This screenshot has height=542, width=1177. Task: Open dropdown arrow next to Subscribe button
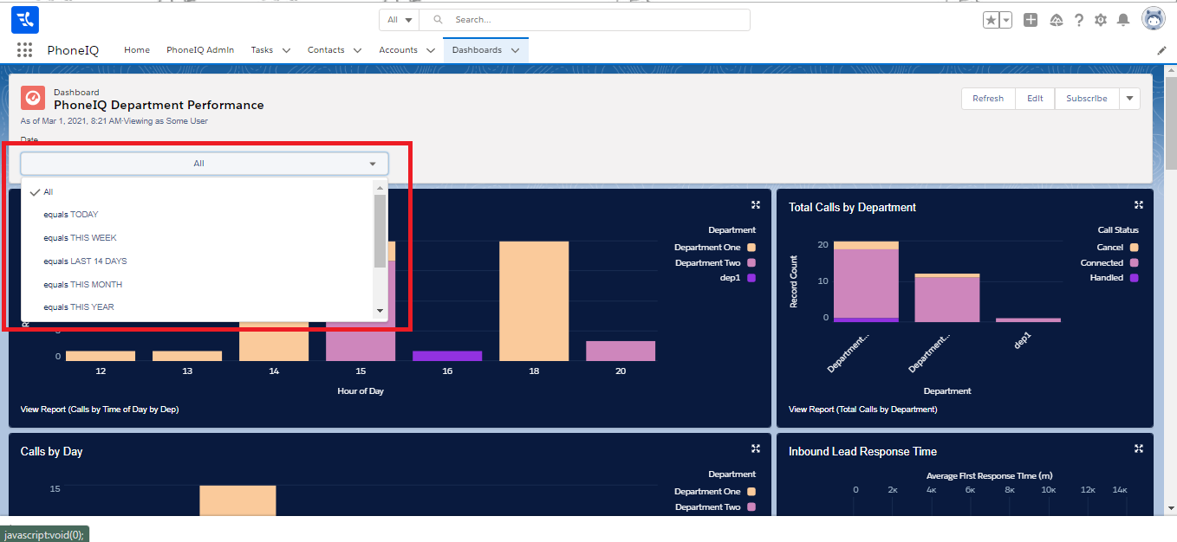pyautogui.click(x=1129, y=99)
